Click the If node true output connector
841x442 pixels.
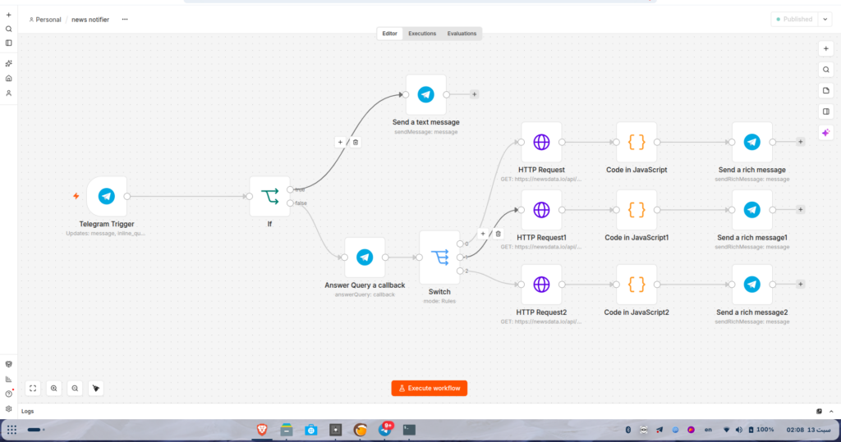click(x=290, y=189)
